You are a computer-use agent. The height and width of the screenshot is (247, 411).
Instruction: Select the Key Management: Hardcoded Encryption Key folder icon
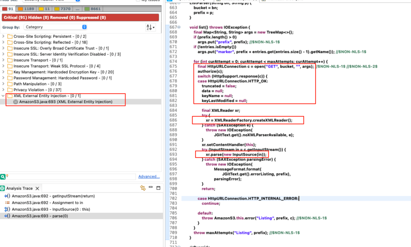10,72
